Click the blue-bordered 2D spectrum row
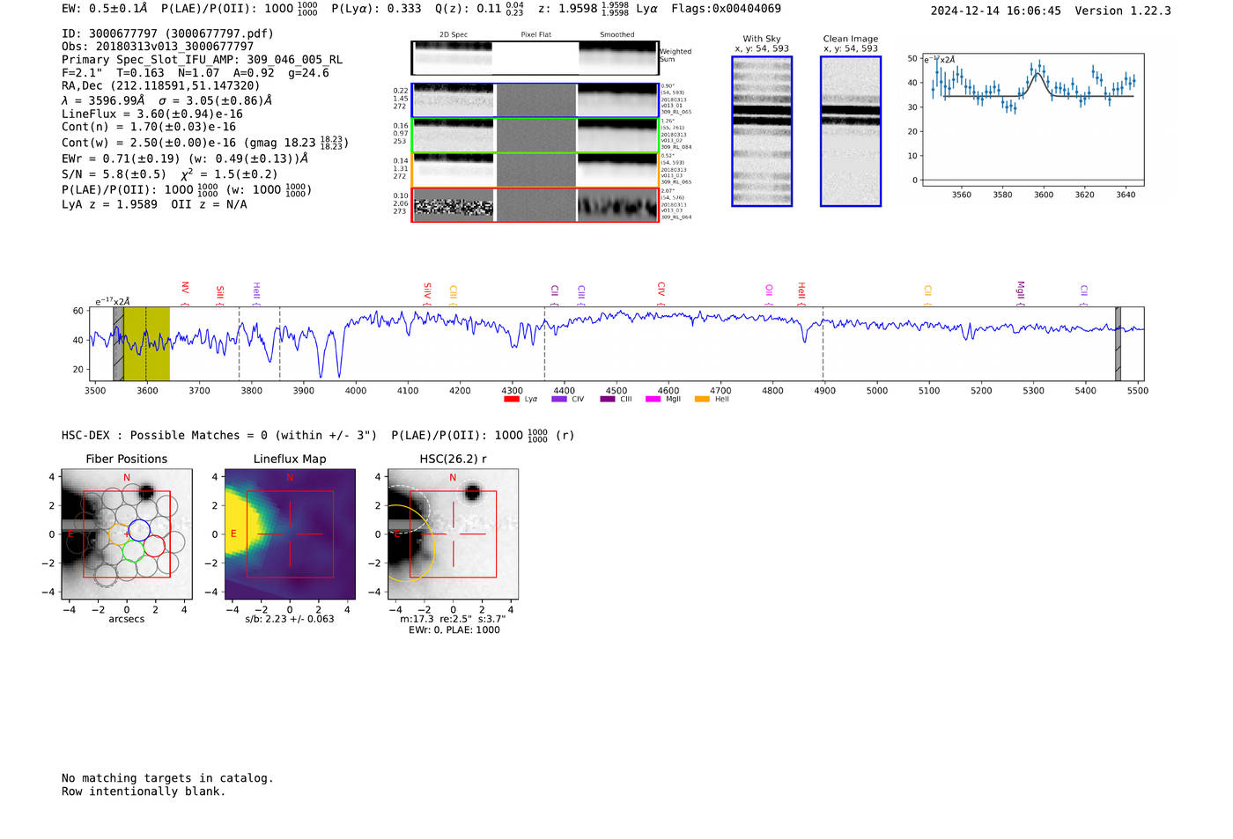The height and width of the screenshot is (839, 1233). (535, 100)
